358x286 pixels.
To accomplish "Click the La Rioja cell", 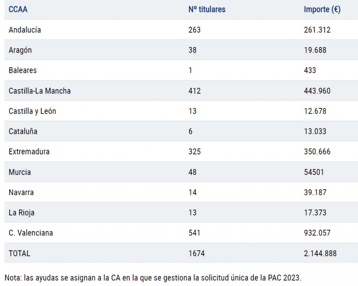I will click(x=22, y=213).
